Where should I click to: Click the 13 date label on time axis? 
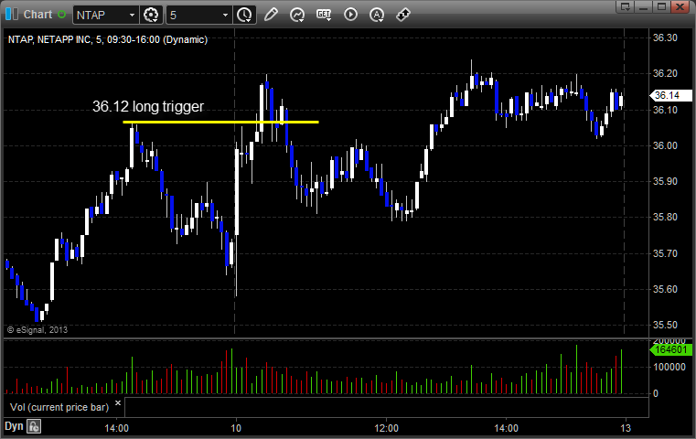(626, 428)
